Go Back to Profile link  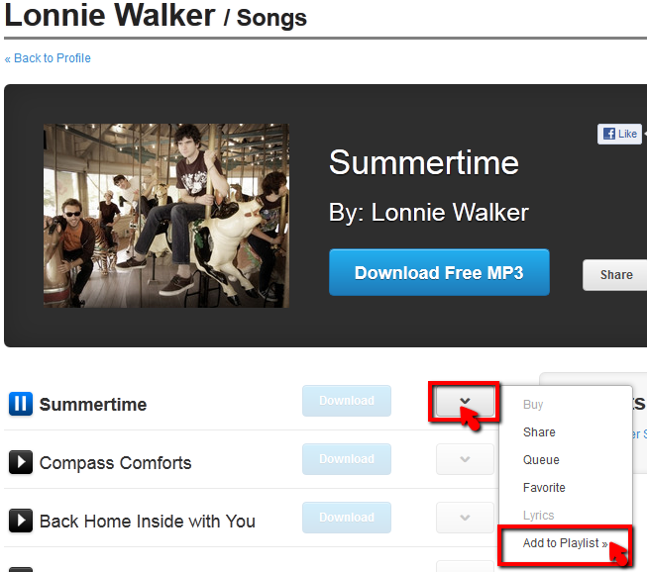(x=48, y=58)
